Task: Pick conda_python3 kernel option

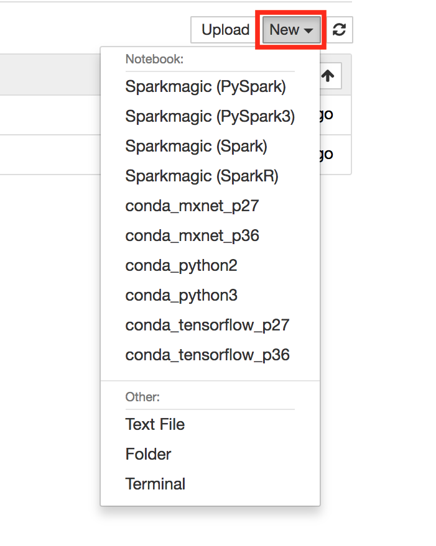Action: [181, 295]
